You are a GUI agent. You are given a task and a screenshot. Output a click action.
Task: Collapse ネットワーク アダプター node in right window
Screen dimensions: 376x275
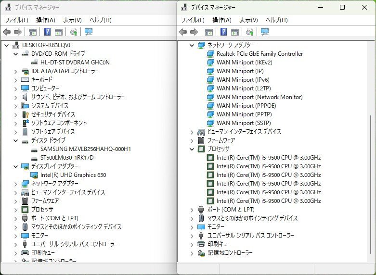point(192,45)
